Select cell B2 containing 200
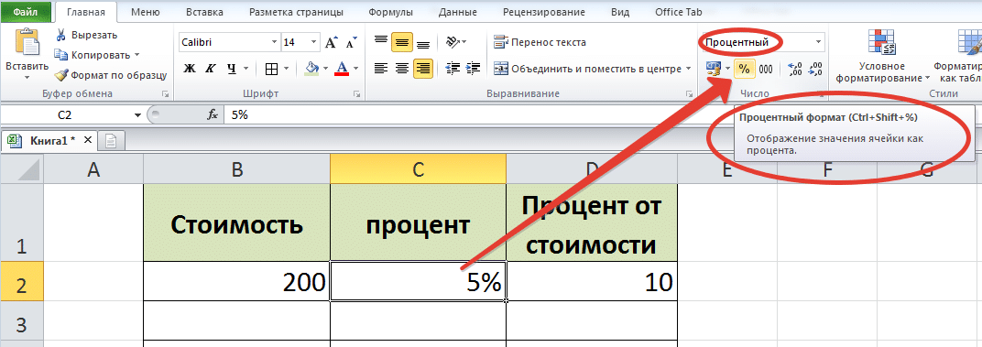Viewport: 982px width, 347px height. tap(236, 281)
